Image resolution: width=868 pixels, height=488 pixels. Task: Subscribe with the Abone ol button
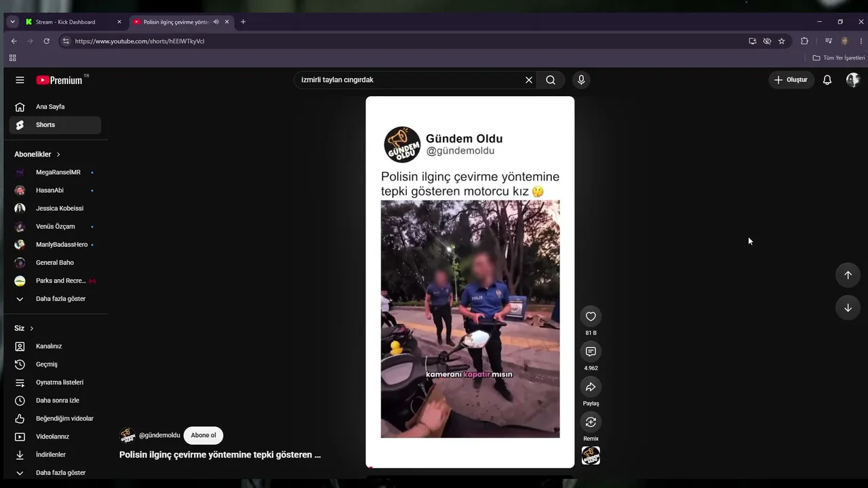click(203, 435)
